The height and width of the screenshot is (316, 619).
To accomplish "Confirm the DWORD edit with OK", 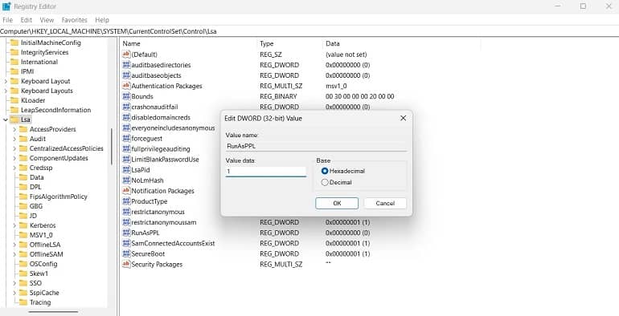I will 337,203.
